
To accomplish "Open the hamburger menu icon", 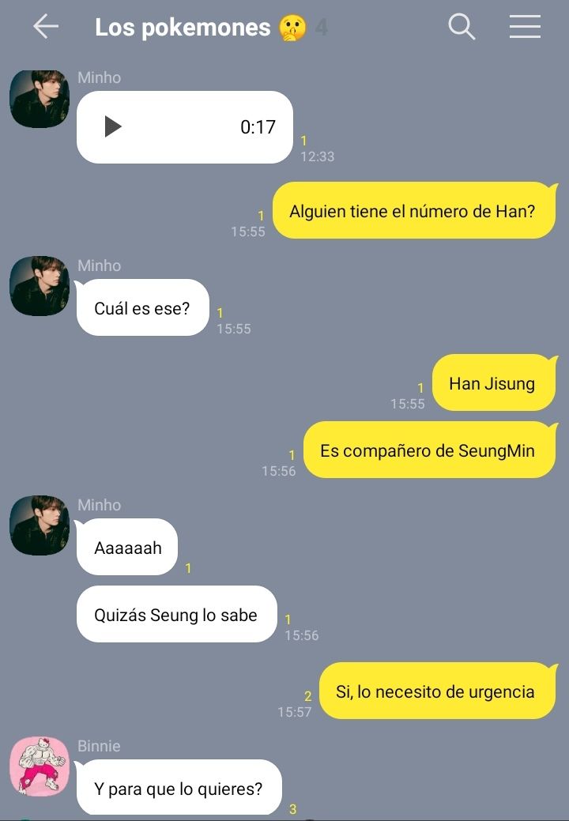I will [525, 27].
